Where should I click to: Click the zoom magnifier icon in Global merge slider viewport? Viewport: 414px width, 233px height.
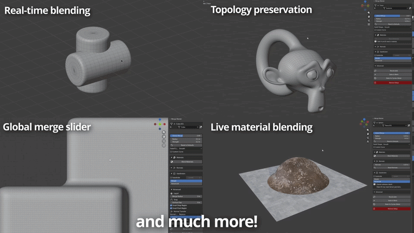(164, 133)
